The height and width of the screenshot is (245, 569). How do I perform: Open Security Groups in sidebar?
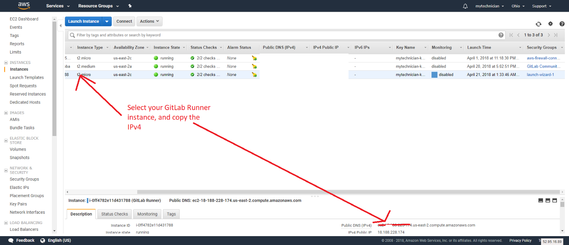tap(25, 179)
